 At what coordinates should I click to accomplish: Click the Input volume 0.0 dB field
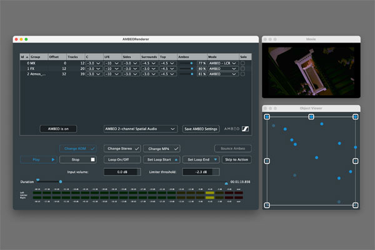coord(122,172)
